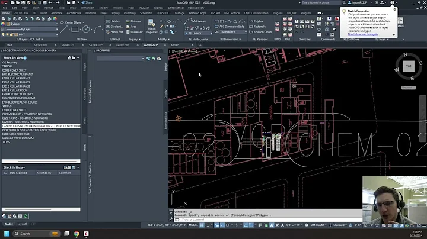Expand the Modify panel
The width and height of the screenshot is (427, 239).
click(164, 40)
